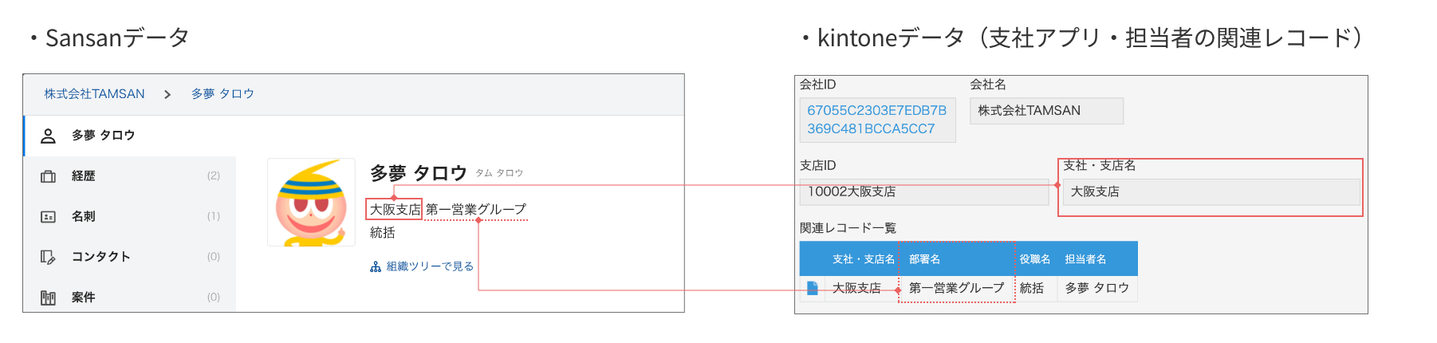Click the コンタクト pencil-note icon
Viewport: 1437px width, 343px height.
coord(48,257)
